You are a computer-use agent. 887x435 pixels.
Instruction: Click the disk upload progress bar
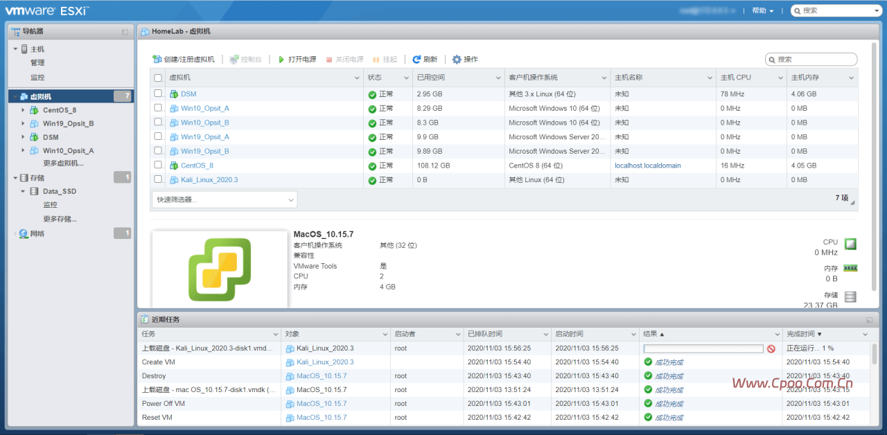(x=703, y=348)
